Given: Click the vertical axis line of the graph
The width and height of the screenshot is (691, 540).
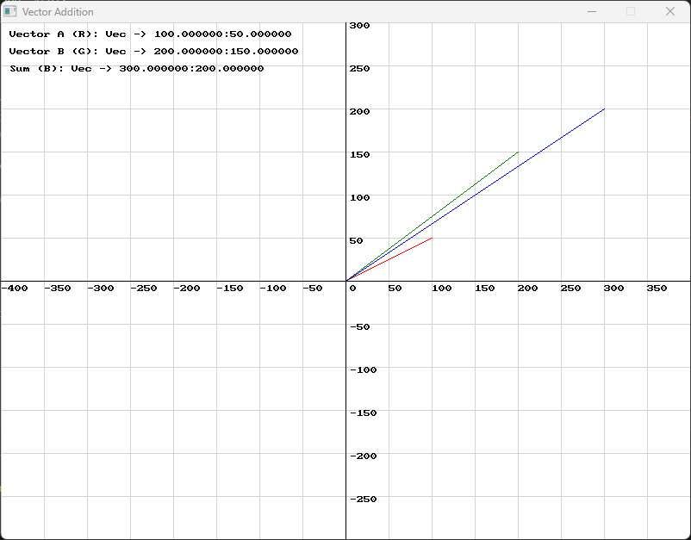Looking at the screenshot, I should point(348,388).
